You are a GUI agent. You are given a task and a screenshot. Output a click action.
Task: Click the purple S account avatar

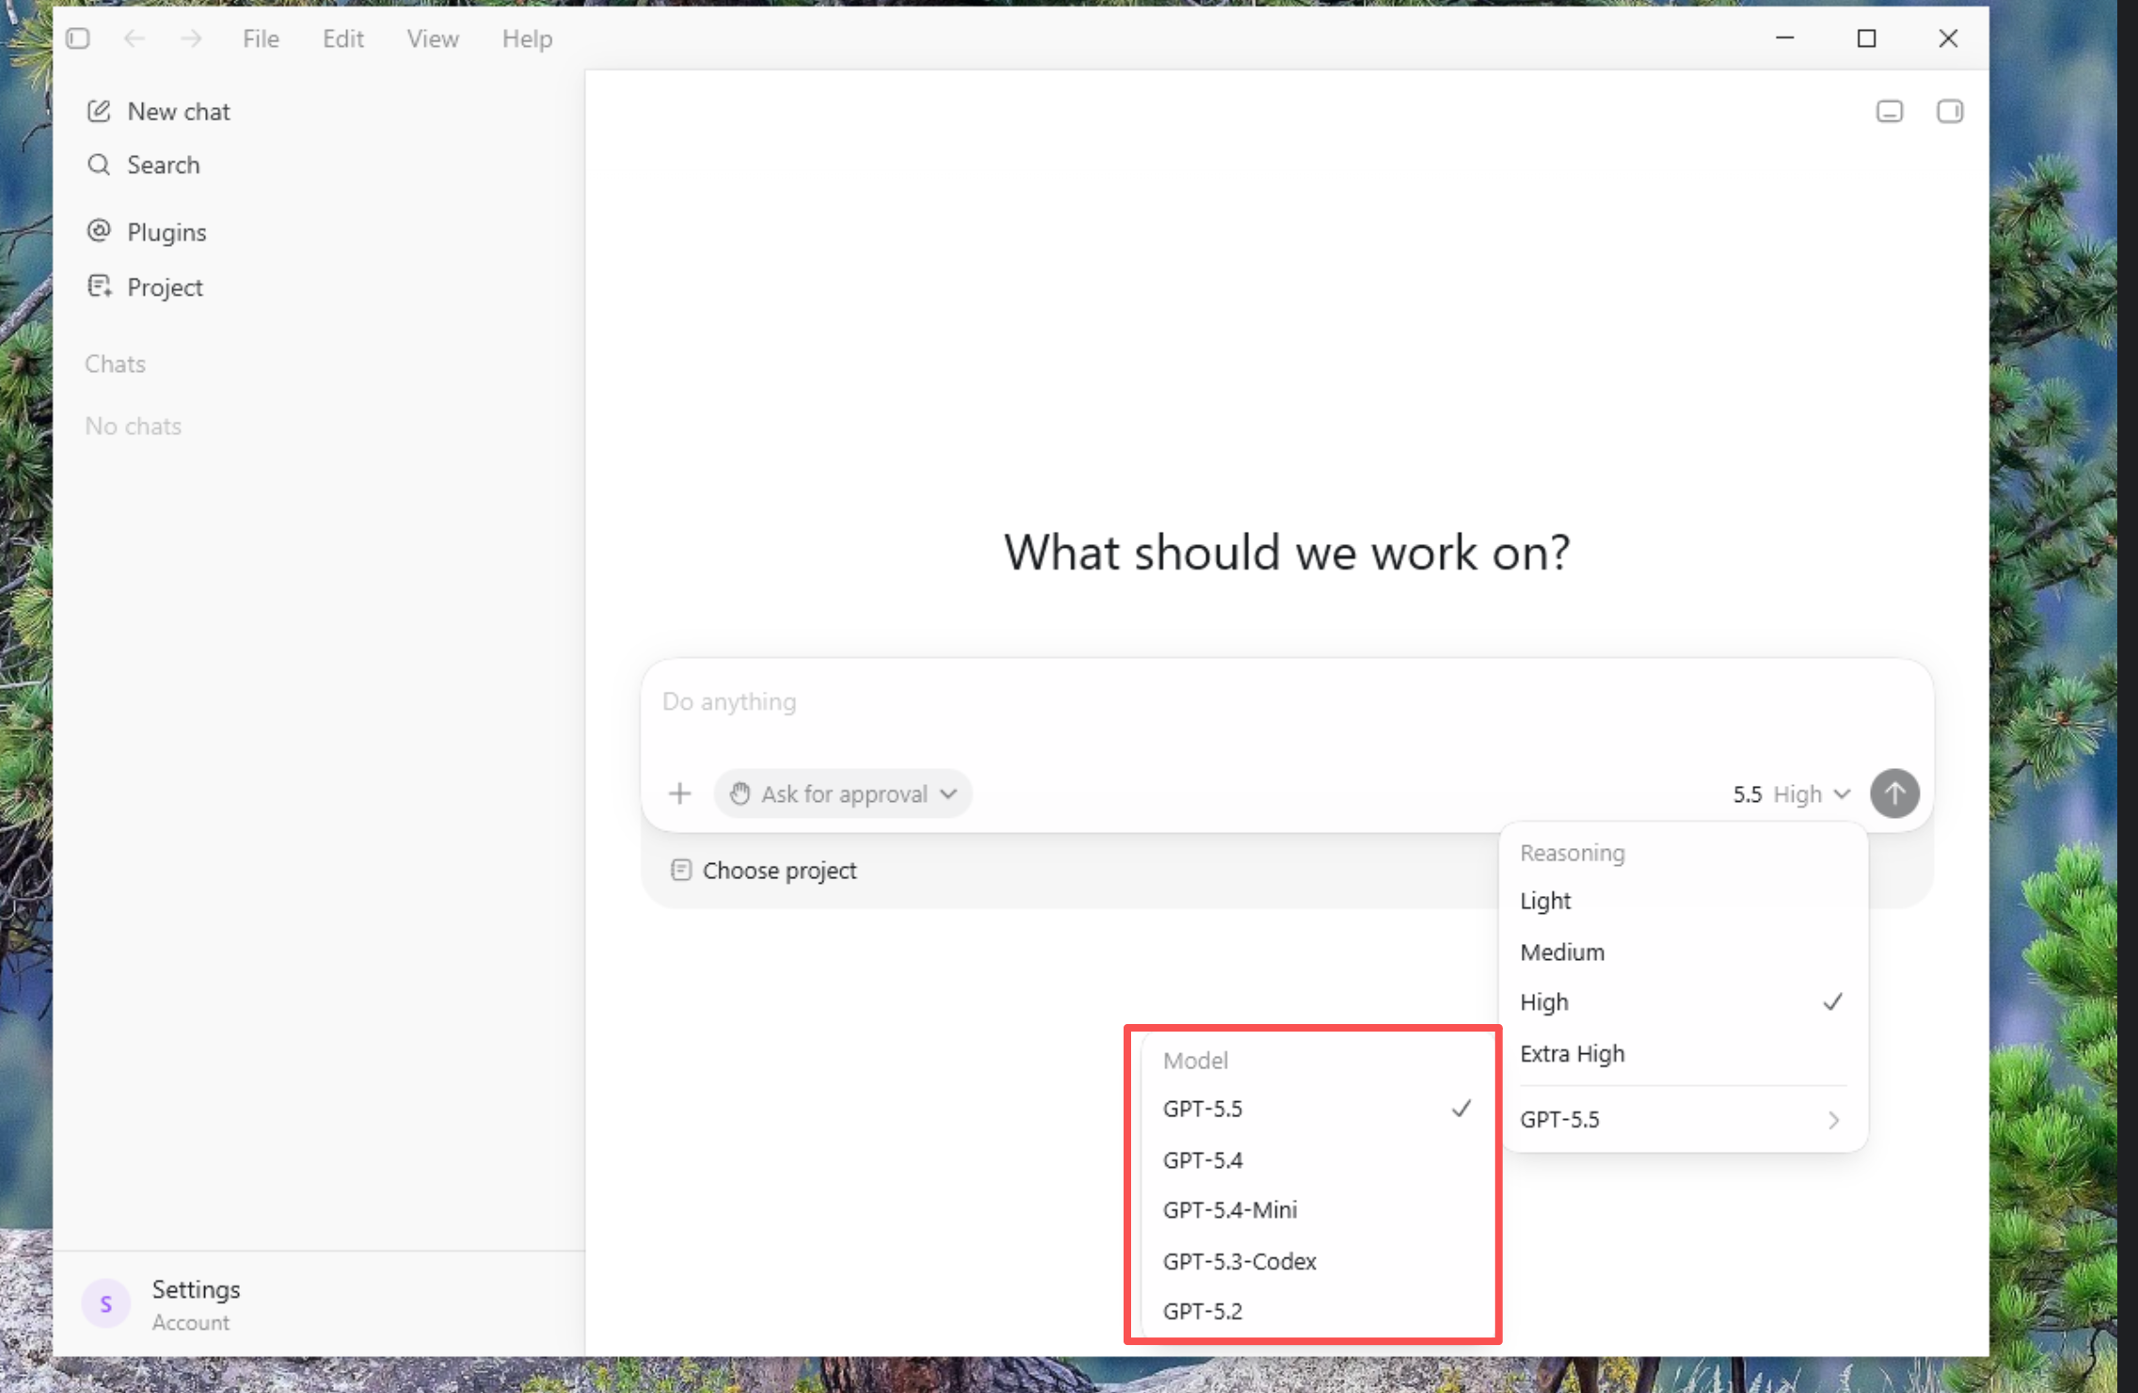click(106, 1304)
